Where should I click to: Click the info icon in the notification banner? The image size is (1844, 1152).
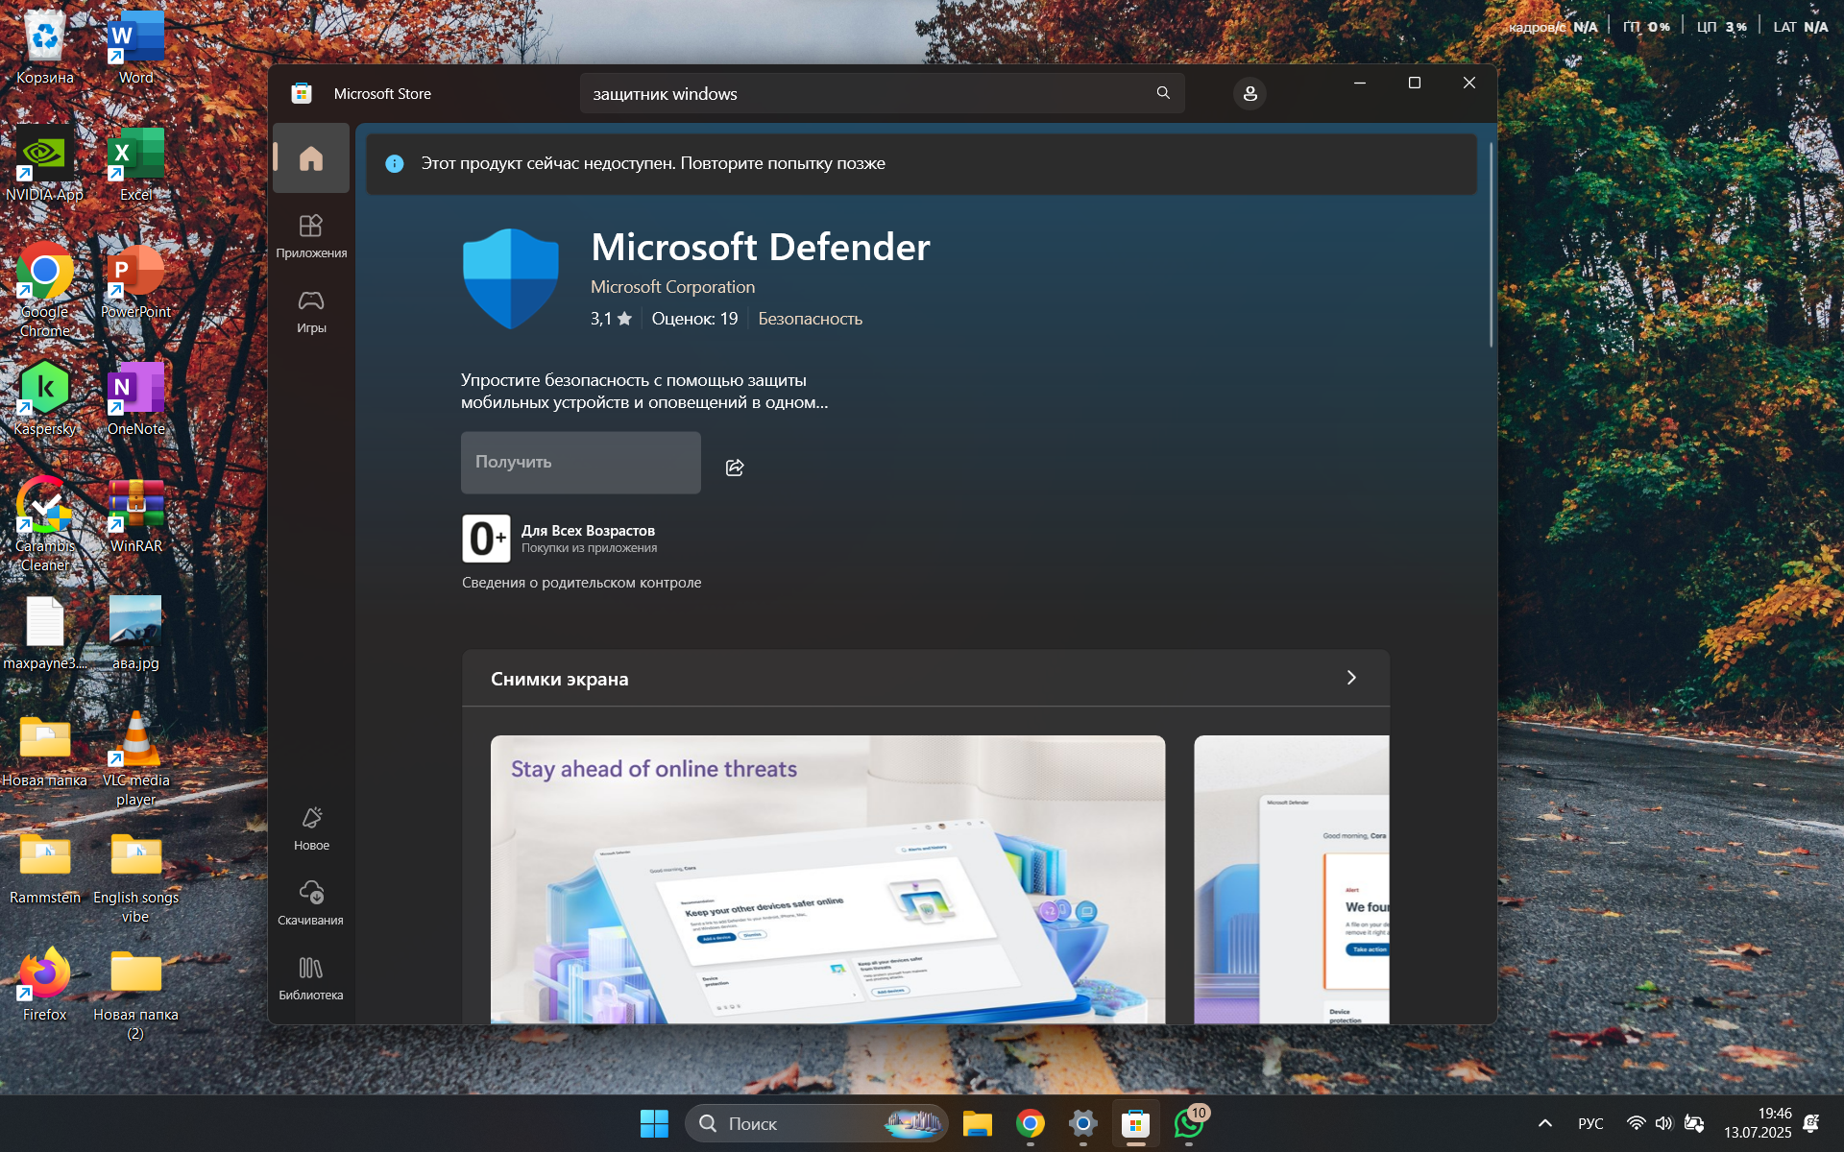point(395,164)
